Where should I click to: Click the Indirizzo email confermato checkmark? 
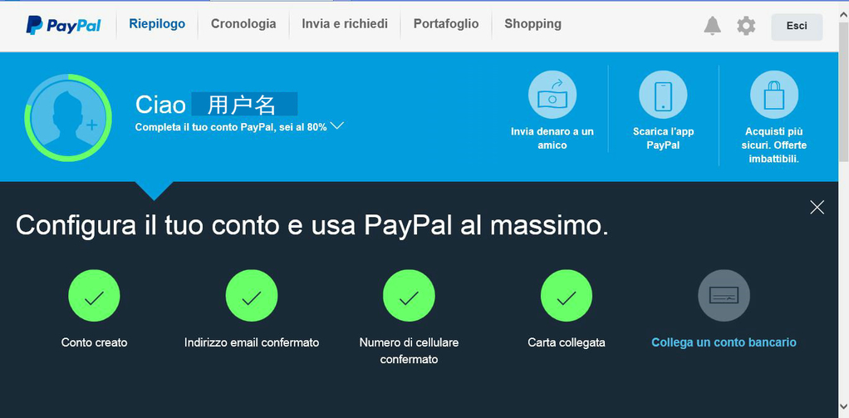252,296
